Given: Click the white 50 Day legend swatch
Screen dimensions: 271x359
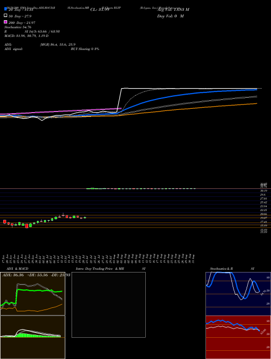Looking at the screenshot, I should (5, 16).
